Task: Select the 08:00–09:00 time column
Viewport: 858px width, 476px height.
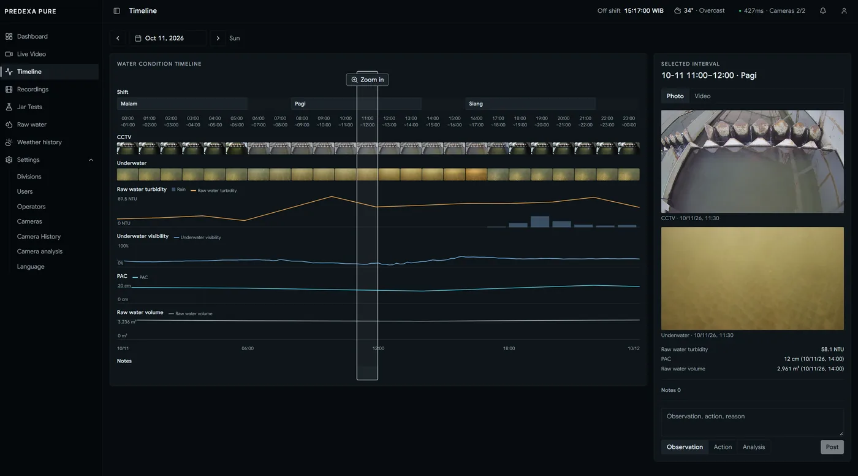Action: point(302,121)
